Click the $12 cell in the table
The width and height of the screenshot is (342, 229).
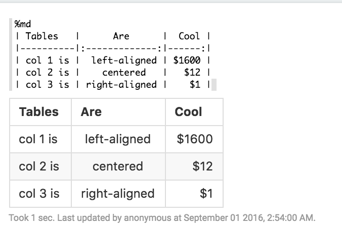click(202, 166)
